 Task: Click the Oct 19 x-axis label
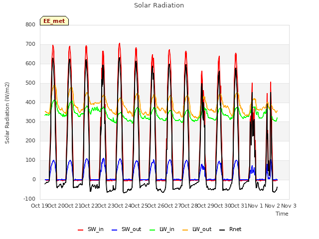pyautogui.click(x=40, y=206)
